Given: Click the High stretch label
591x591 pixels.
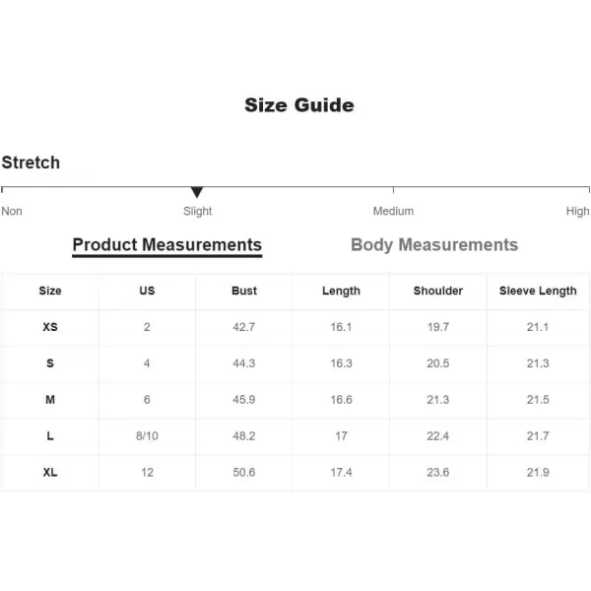Looking at the screenshot, I should [x=577, y=211].
